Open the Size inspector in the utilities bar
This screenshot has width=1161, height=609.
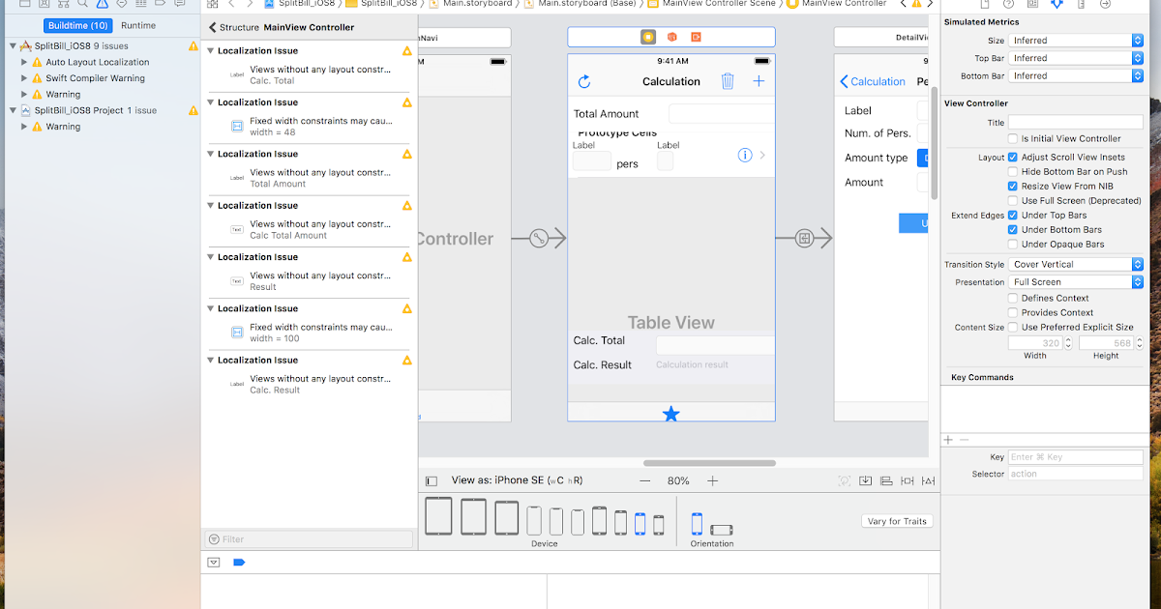pos(1082,6)
